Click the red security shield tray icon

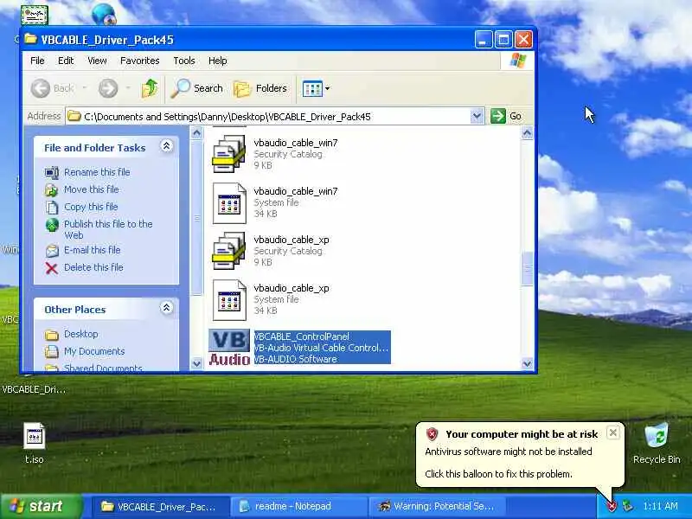point(612,506)
